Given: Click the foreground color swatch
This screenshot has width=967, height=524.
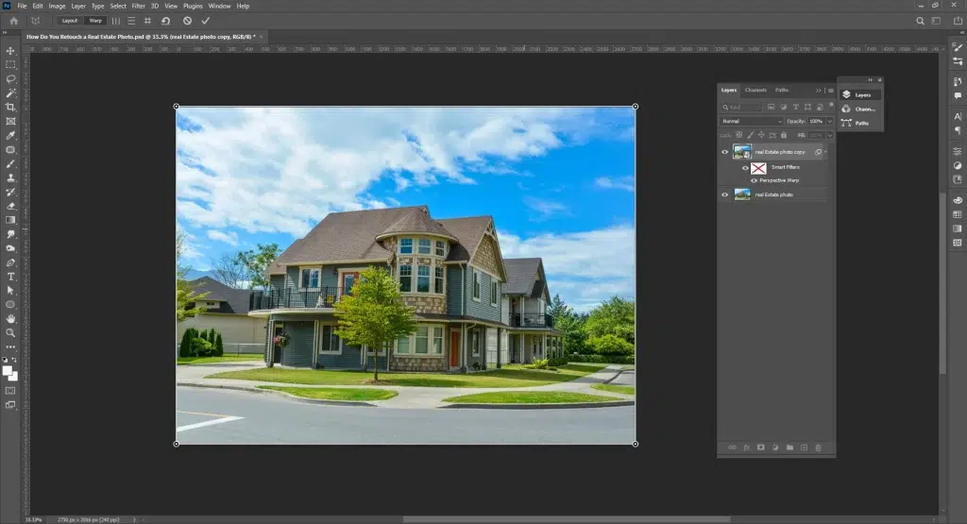Looking at the screenshot, I should point(7,371).
